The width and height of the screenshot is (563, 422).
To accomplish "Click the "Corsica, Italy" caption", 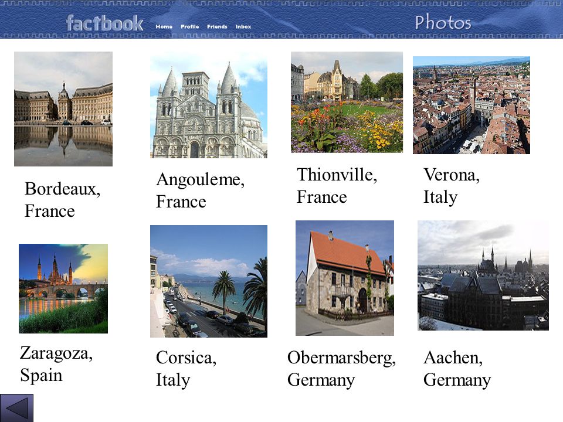I will (x=186, y=369).
